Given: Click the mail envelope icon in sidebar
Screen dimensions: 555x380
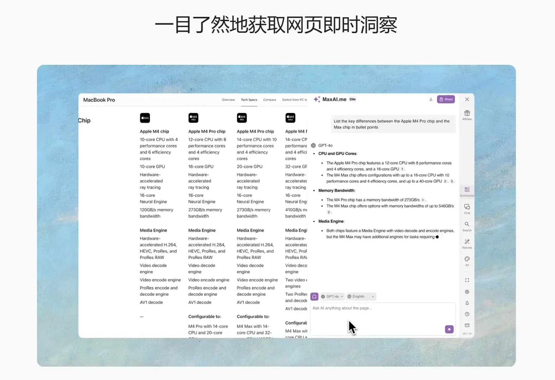Looking at the screenshot, I should tap(467, 325).
